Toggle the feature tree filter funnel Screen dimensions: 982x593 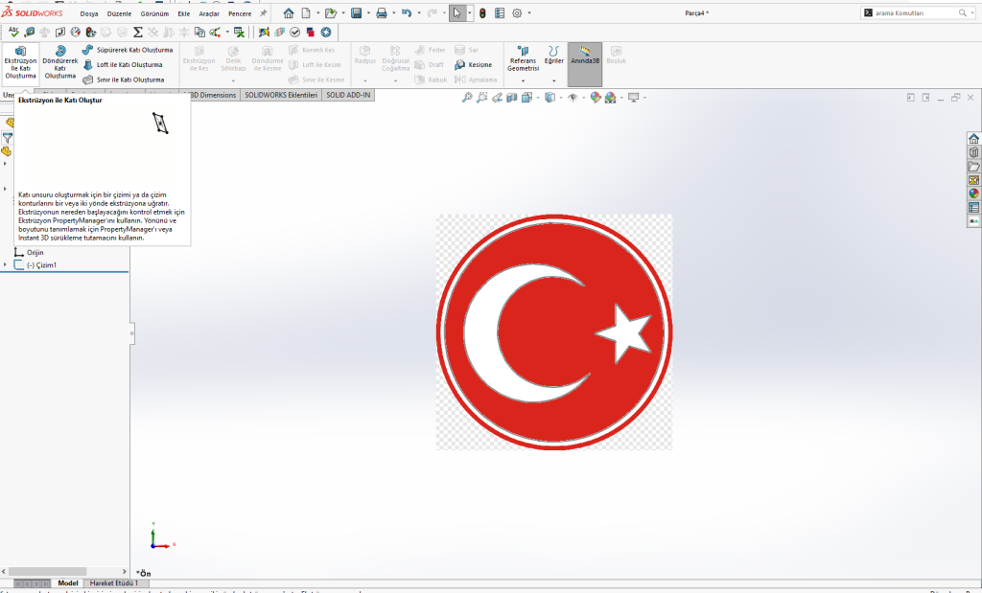[x=8, y=137]
